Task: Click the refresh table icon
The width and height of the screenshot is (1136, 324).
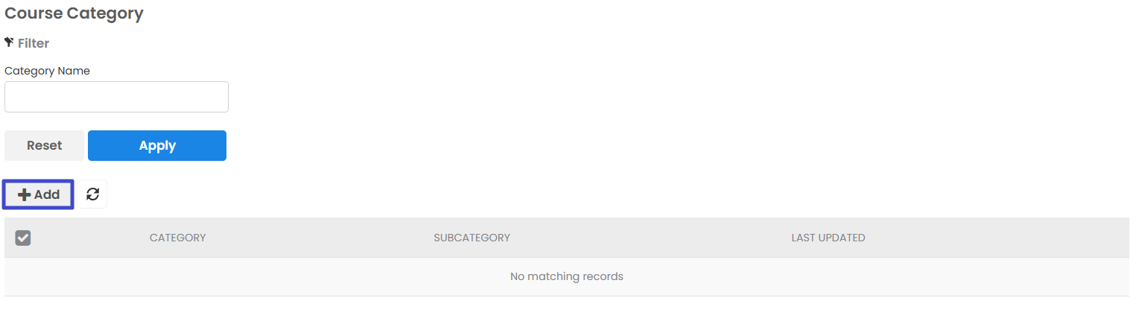Action: coord(92,194)
